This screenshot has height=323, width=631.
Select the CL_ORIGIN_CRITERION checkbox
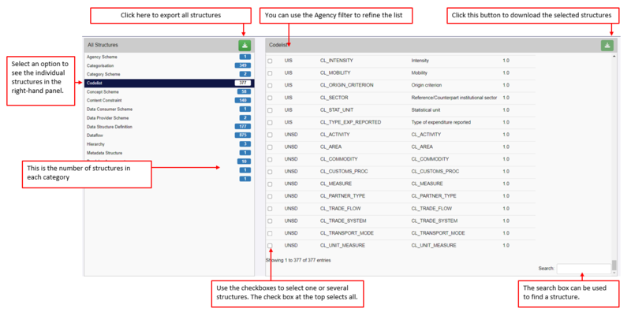coord(270,86)
